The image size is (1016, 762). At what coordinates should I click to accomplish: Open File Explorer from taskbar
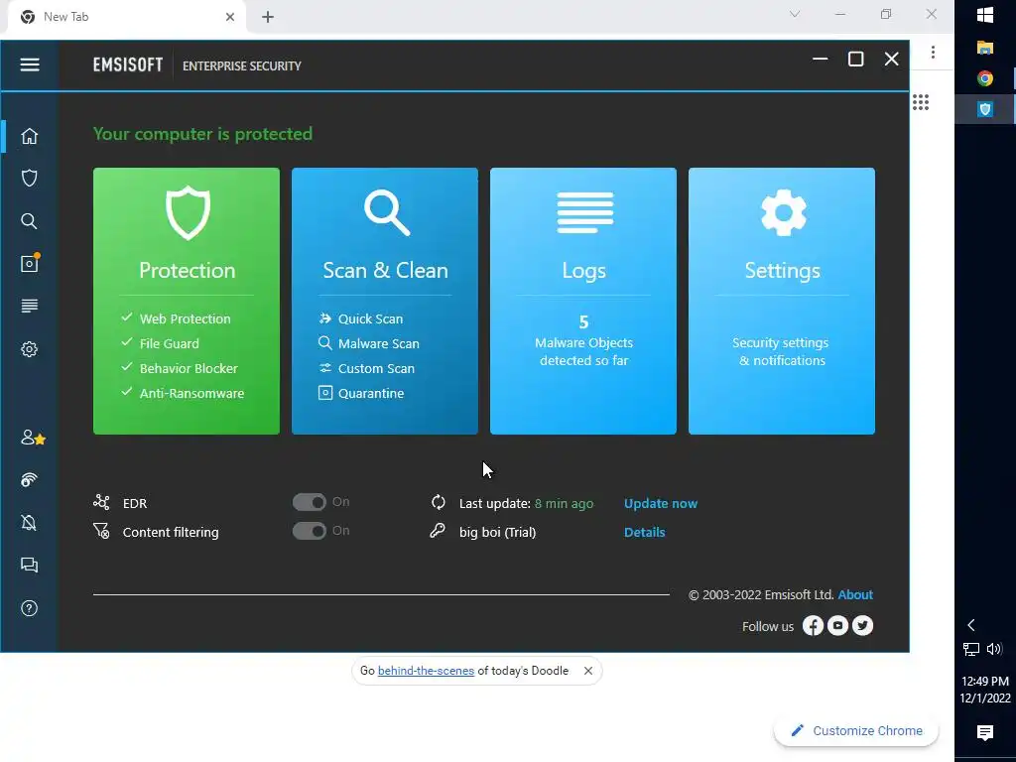(985, 48)
